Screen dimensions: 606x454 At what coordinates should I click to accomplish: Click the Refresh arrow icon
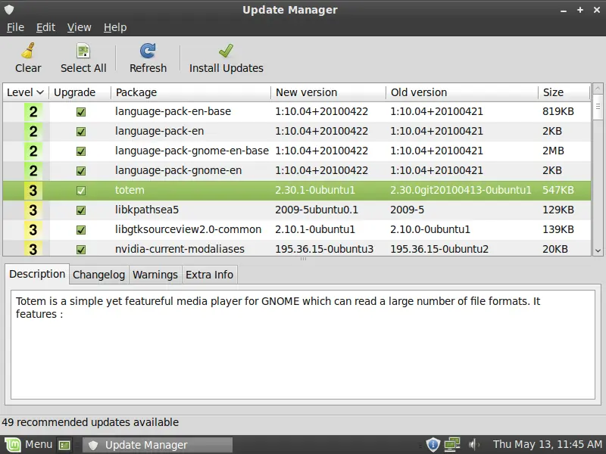[x=148, y=51]
